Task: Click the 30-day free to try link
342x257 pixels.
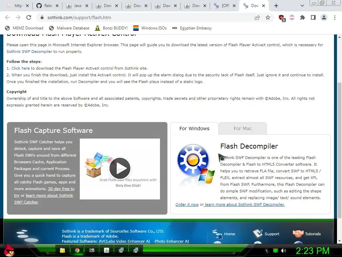Action: click(x=44, y=192)
